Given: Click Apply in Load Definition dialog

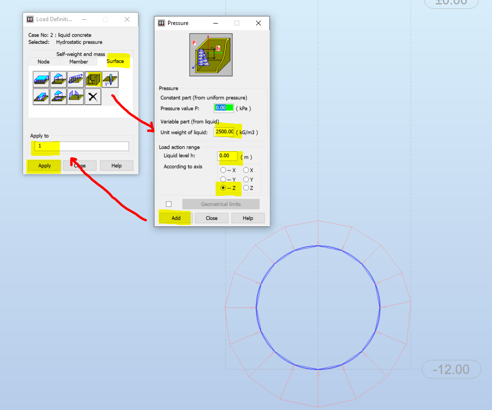Looking at the screenshot, I should (45, 166).
